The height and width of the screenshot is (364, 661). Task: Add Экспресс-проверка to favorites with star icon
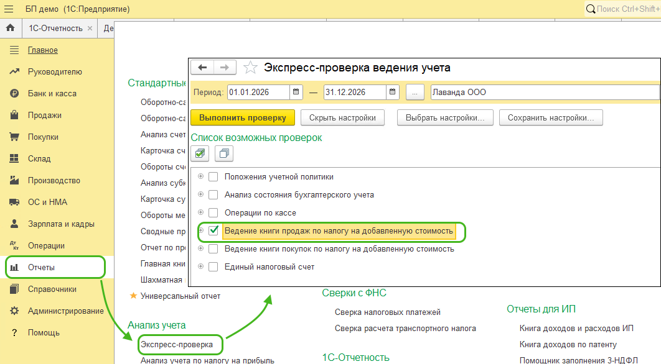click(x=250, y=68)
